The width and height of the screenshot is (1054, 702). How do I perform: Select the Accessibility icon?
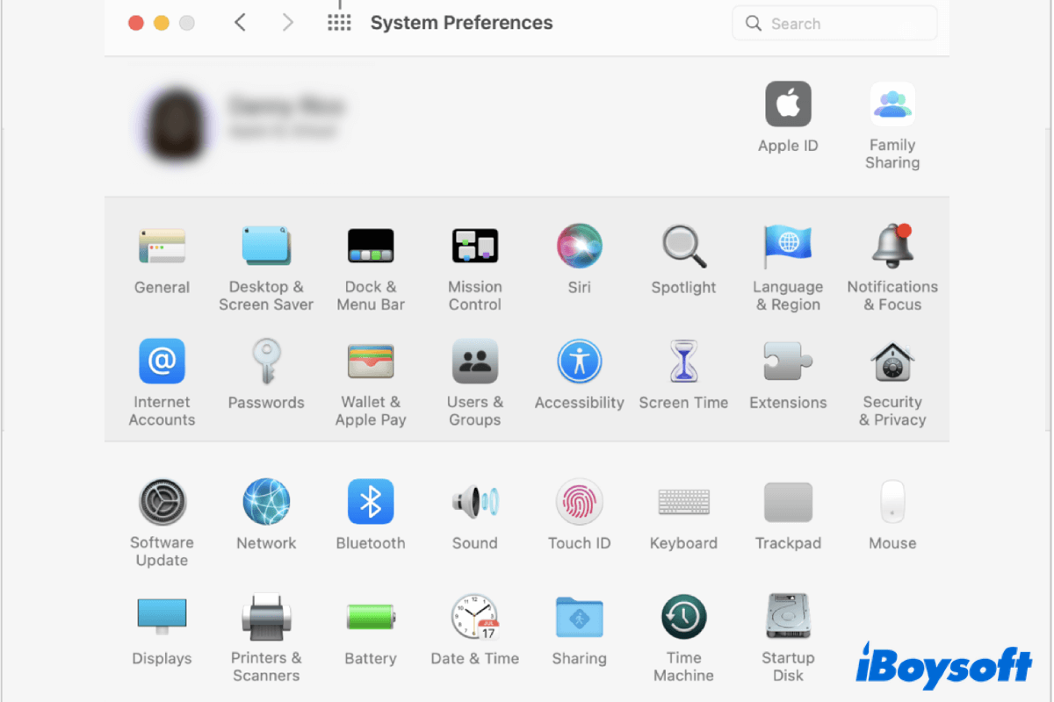coord(579,362)
